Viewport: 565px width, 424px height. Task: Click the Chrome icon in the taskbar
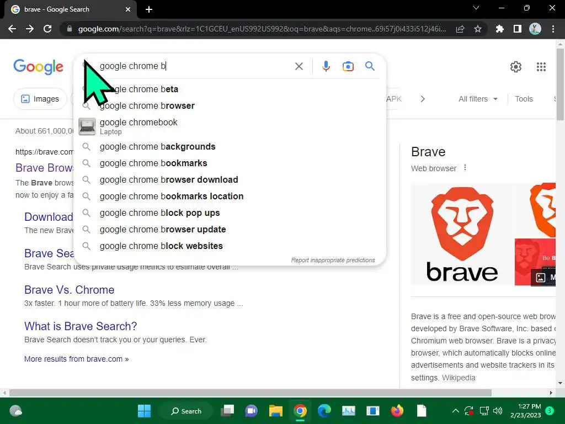pos(300,411)
